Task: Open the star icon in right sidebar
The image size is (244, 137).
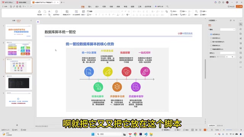Action: pyautogui.click(x=241, y=29)
